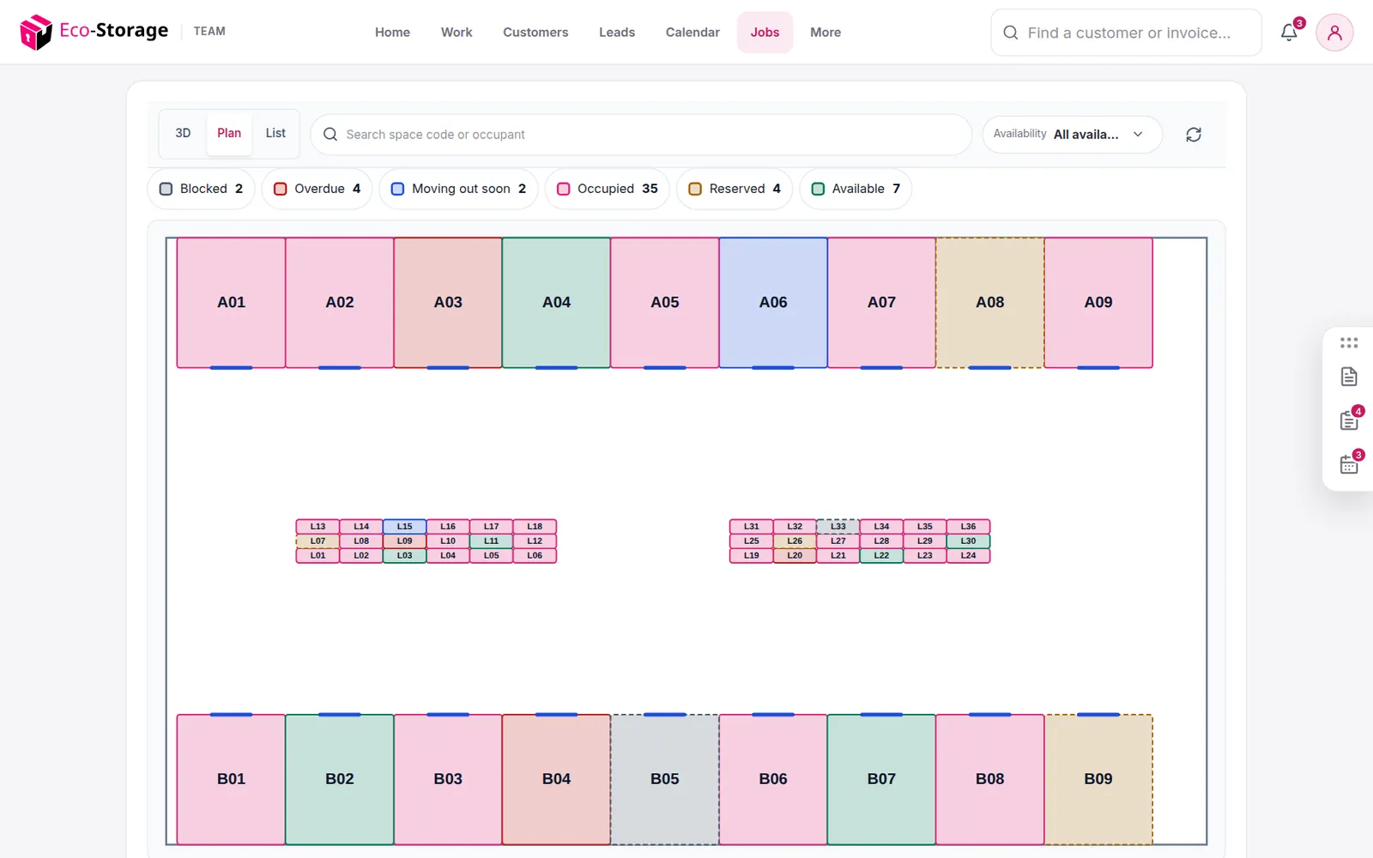Viewport: 1373px width, 858px height.
Task: Select the Plan view tab
Action: [x=229, y=134]
